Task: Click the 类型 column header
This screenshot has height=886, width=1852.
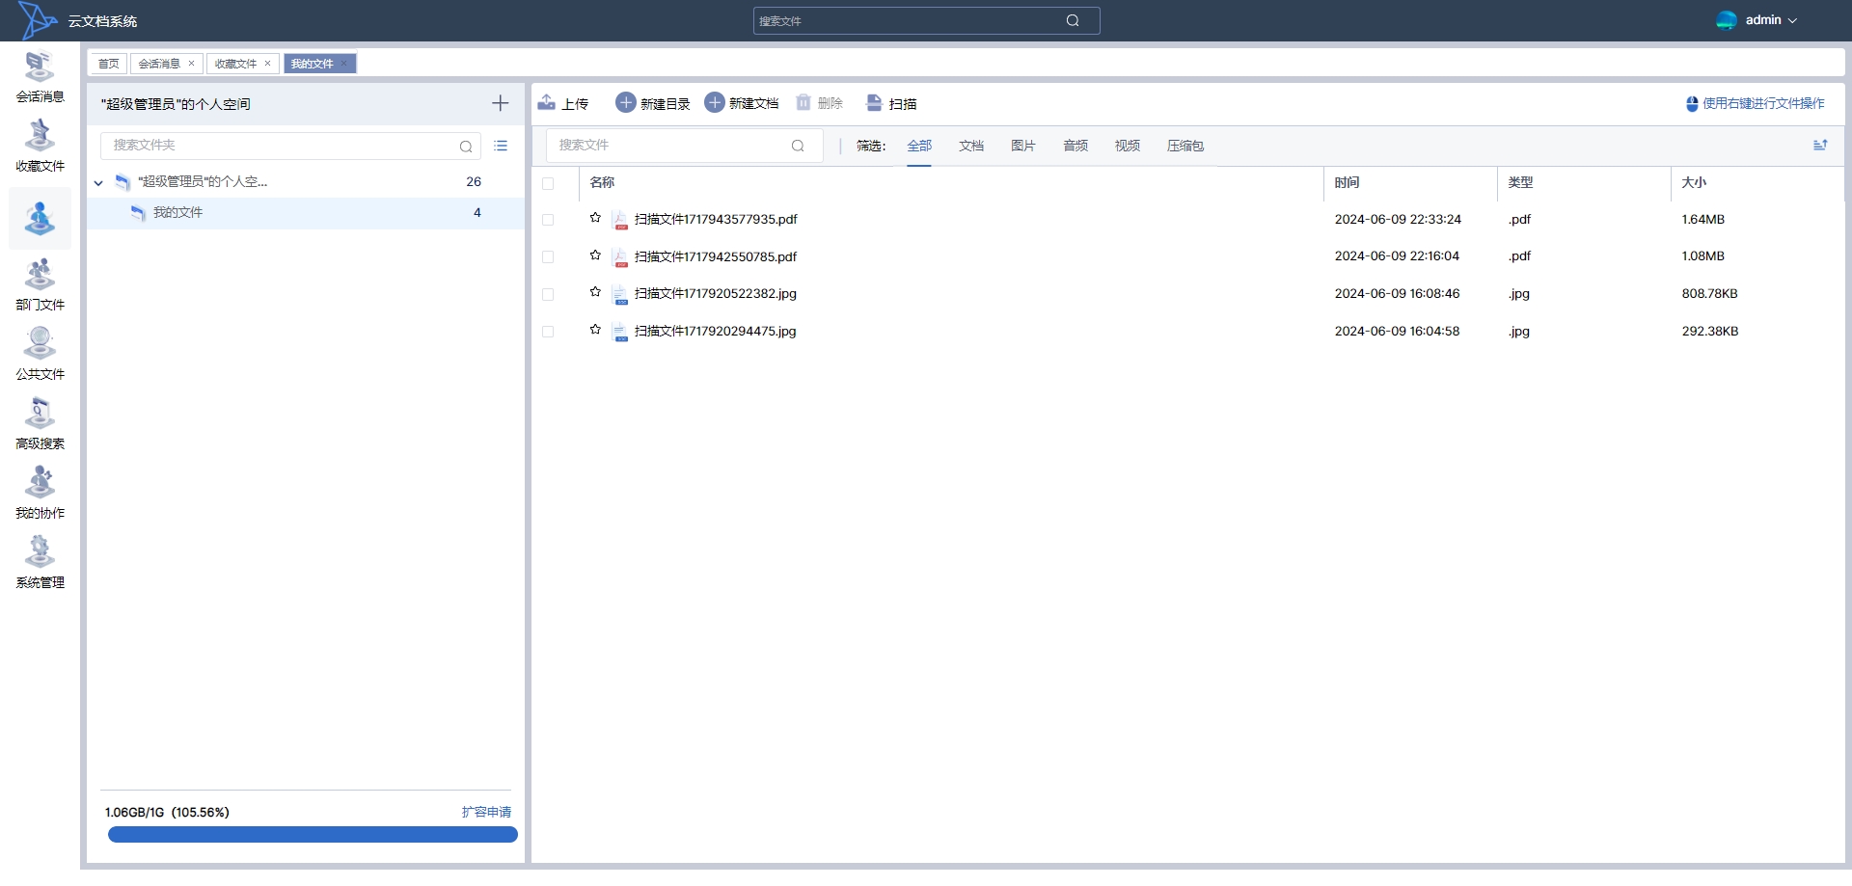Action: click(1520, 182)
